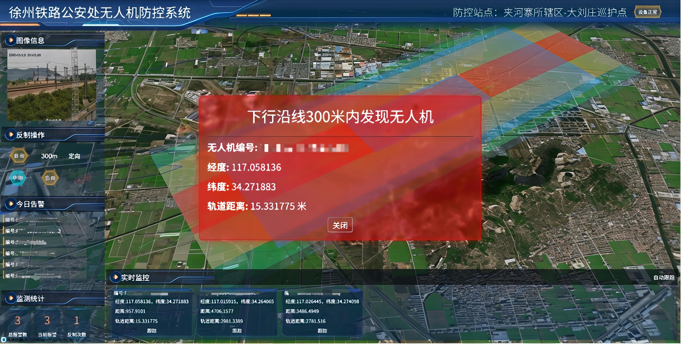Viewport: 681px width, 344px height.
Task: Click the arrow icon beside 今日告警
Action: pos(11,204)
